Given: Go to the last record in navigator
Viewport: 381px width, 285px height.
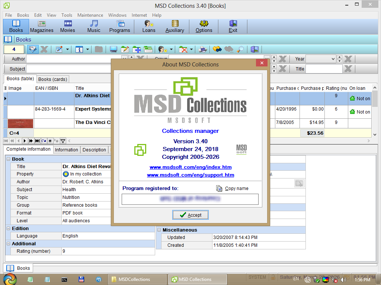Looking at the screenshot, I should coord(37,141).
